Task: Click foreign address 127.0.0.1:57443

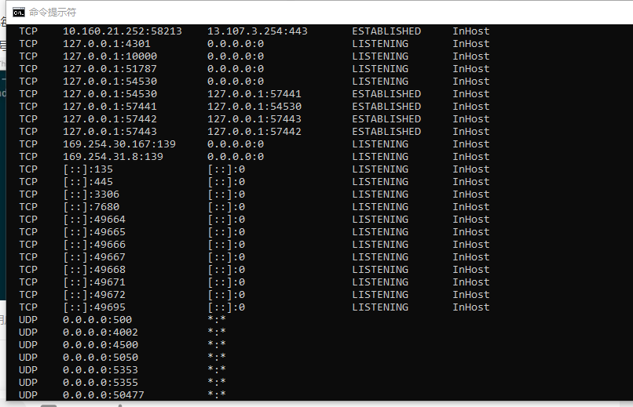Action: tap(254, 119)
